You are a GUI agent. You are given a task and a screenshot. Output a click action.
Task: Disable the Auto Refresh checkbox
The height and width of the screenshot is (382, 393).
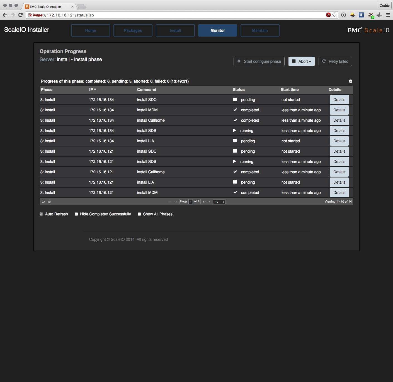pos(41,214)
